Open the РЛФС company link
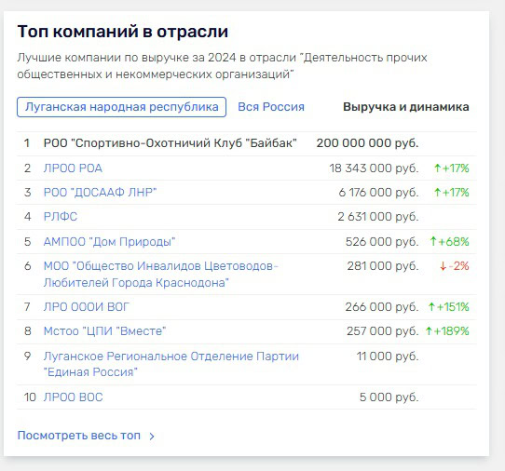Image resolution: width=505 pixels, height=471 pixels. coord(61,217)
